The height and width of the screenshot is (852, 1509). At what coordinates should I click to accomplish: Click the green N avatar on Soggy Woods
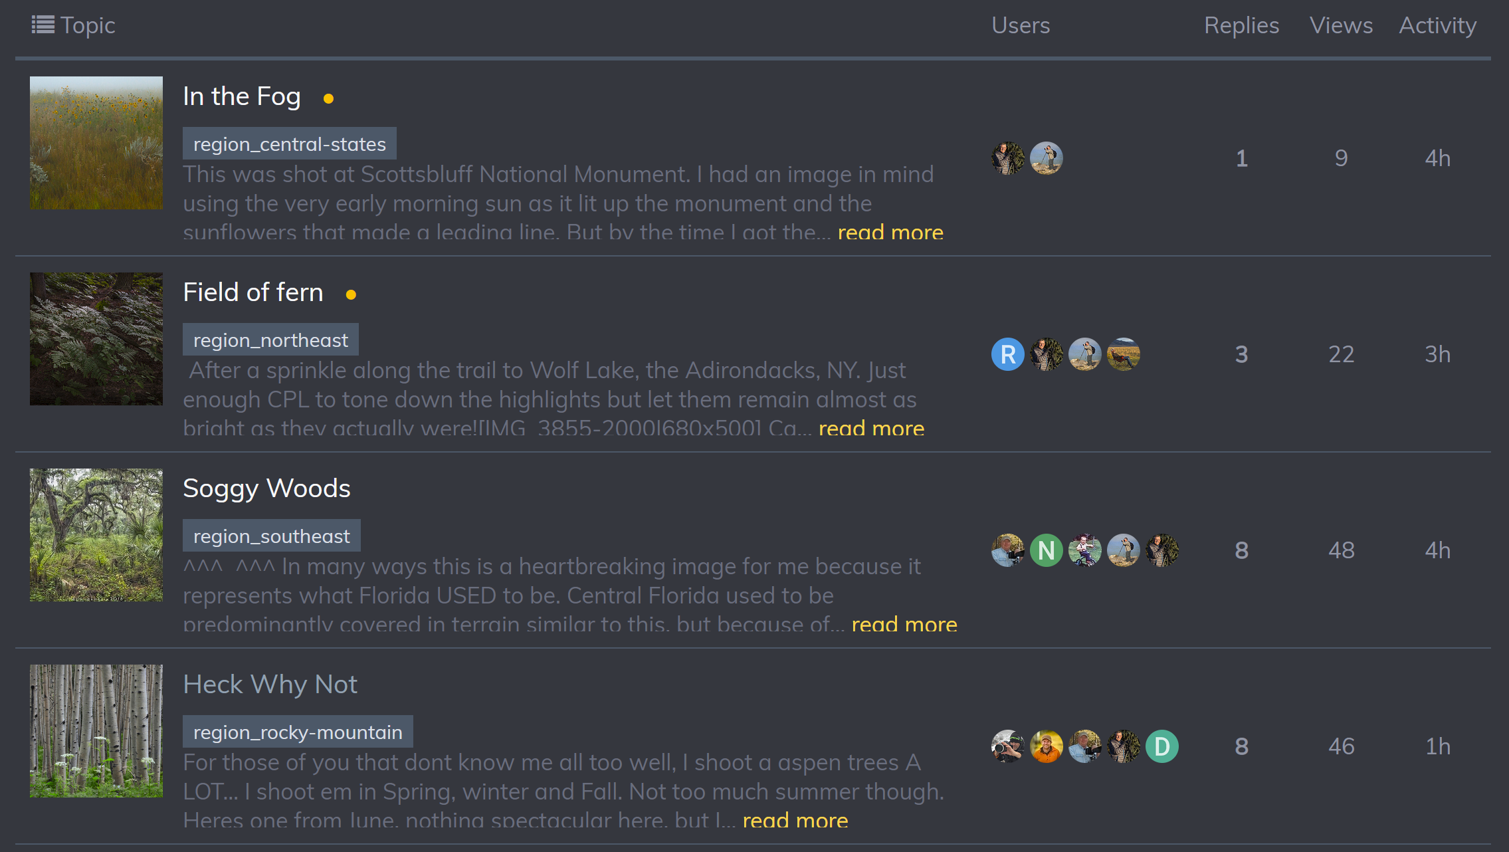tap(1046, 550)
